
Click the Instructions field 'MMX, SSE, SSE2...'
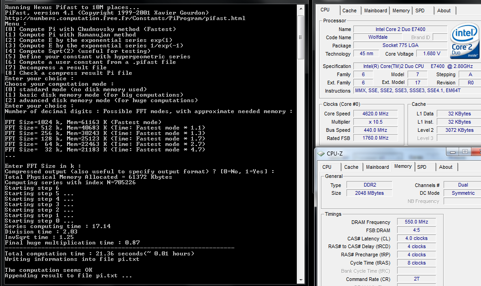[417, 90]
